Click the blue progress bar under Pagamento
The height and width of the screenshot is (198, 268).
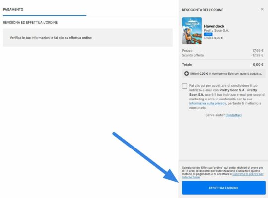click(45, 15)
